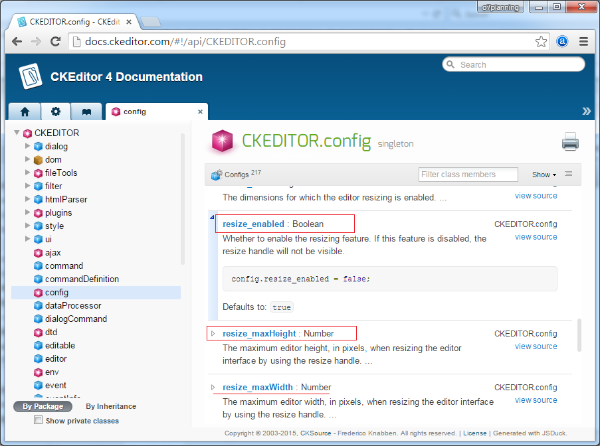Screen dimensions: 600x446
Task: Click the documentation Search box
Action: pos(514,64)
